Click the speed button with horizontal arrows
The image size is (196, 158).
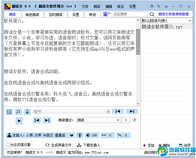[108, 135]
